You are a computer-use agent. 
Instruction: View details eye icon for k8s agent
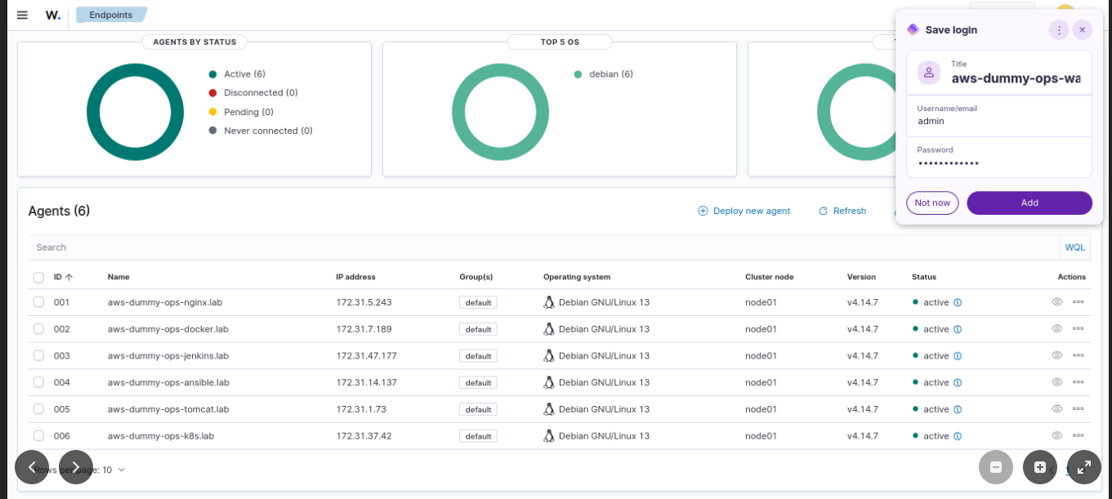[x=1056, y=436]
